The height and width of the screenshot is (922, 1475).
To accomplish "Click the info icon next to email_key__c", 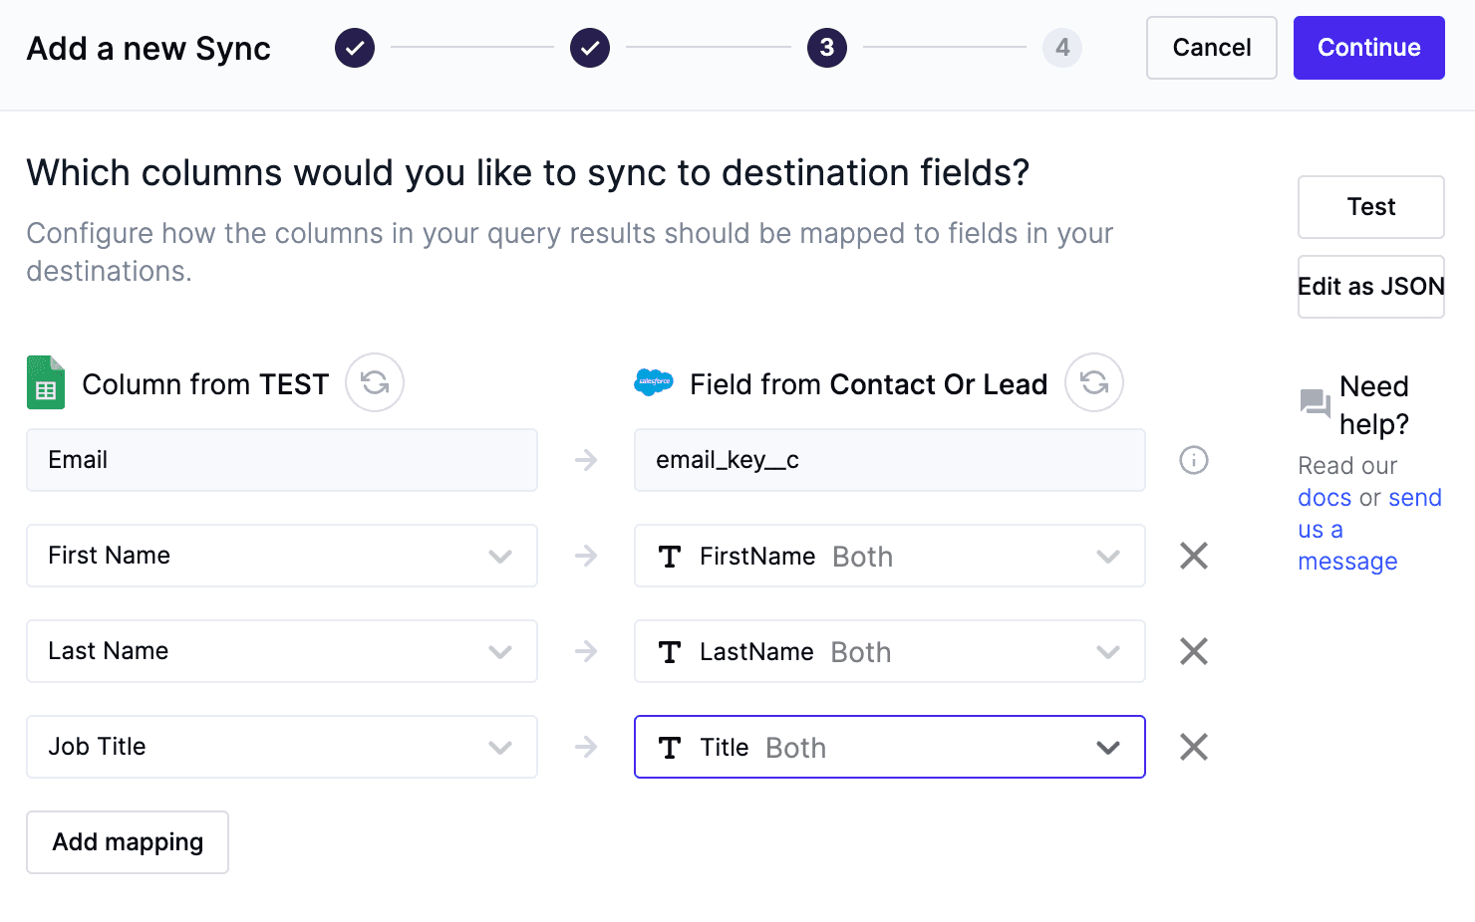I will [1194, 460].
